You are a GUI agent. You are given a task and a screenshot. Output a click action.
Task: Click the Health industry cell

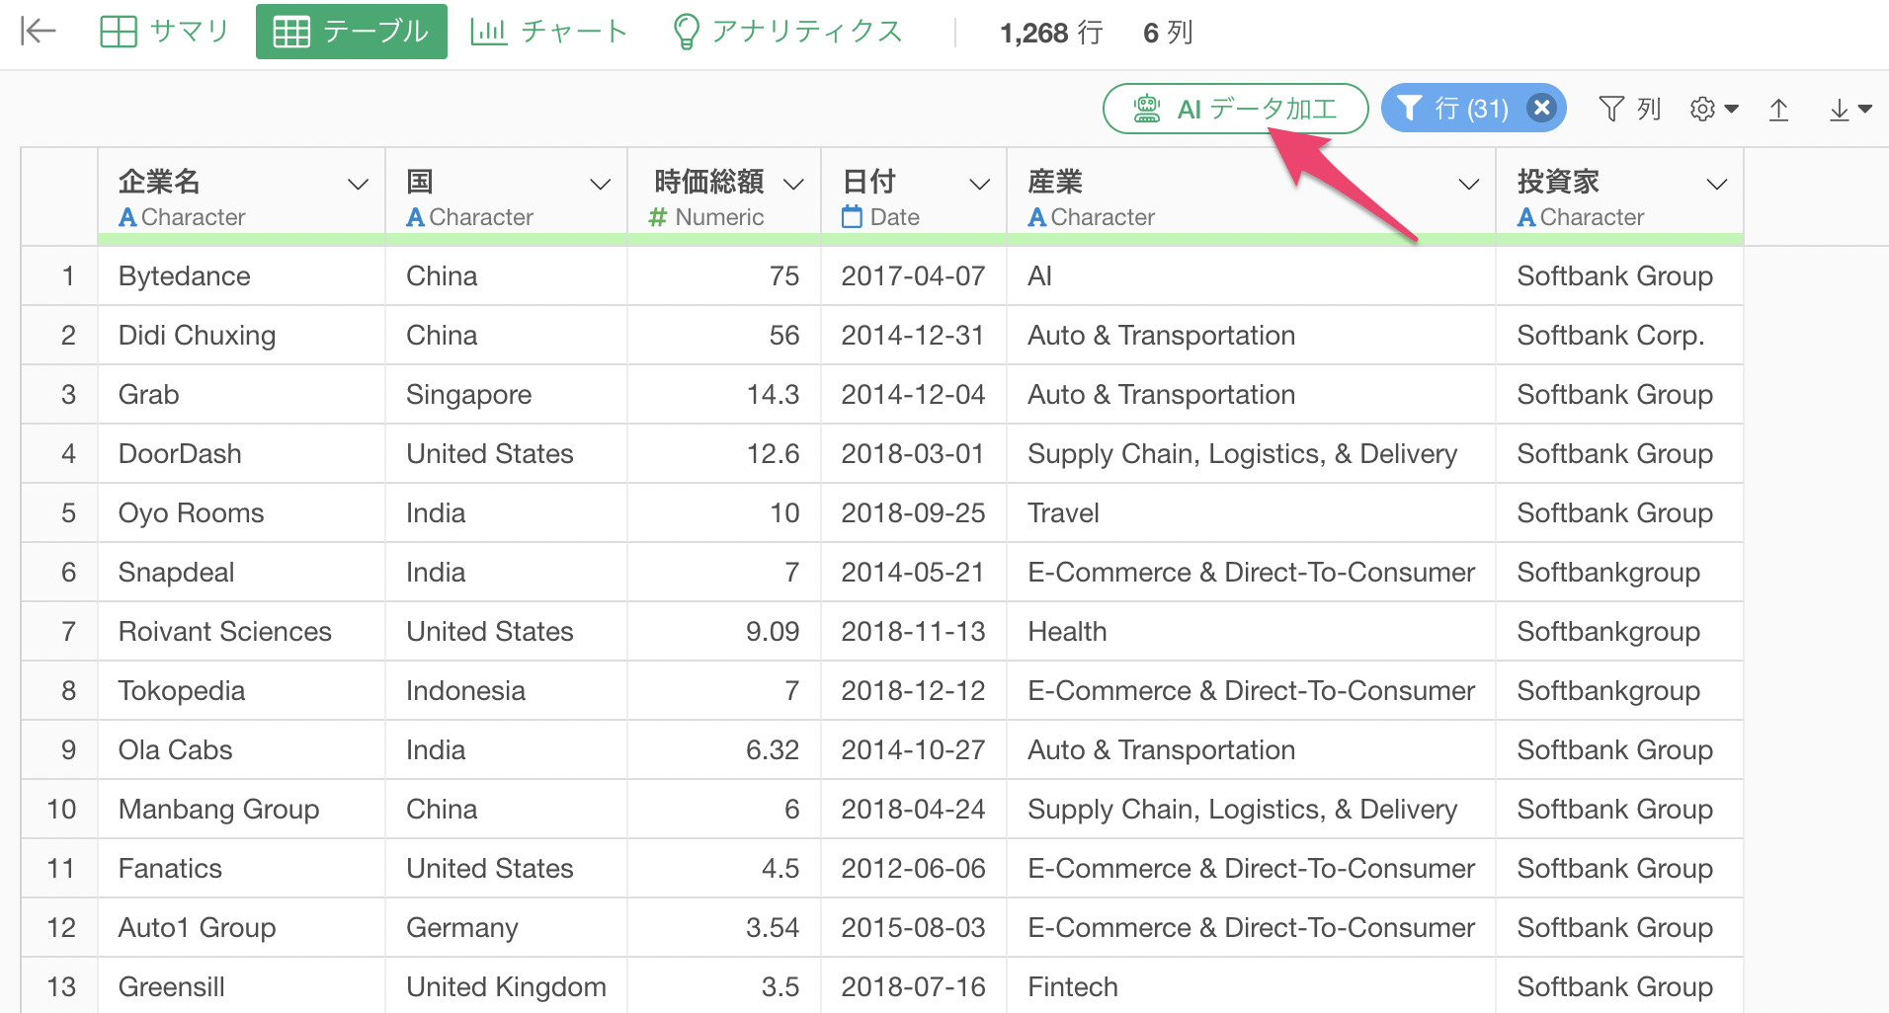(x=1251, y=632)
